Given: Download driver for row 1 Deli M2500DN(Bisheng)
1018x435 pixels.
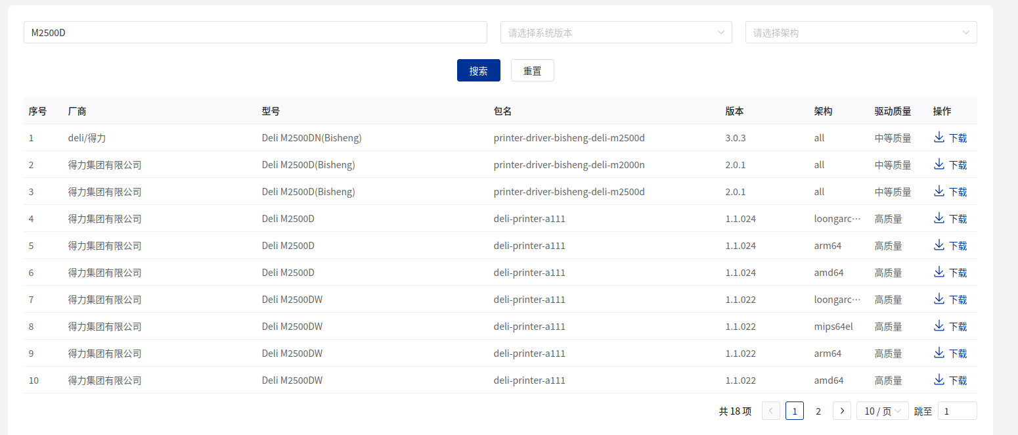Looking at the screenshot, I should click(950, 138).
